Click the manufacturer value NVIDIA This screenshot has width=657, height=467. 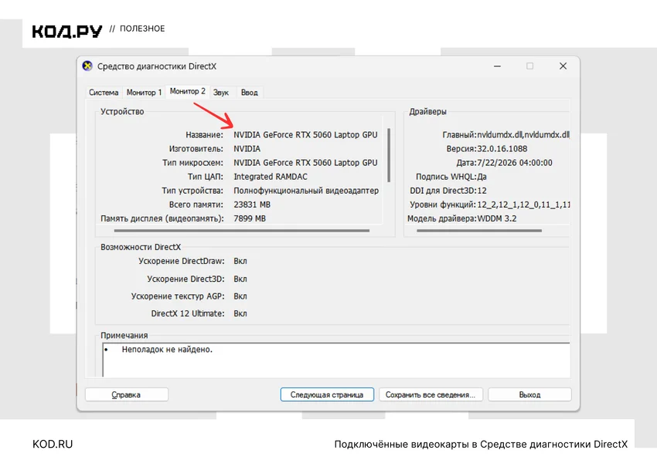(247, 148)
